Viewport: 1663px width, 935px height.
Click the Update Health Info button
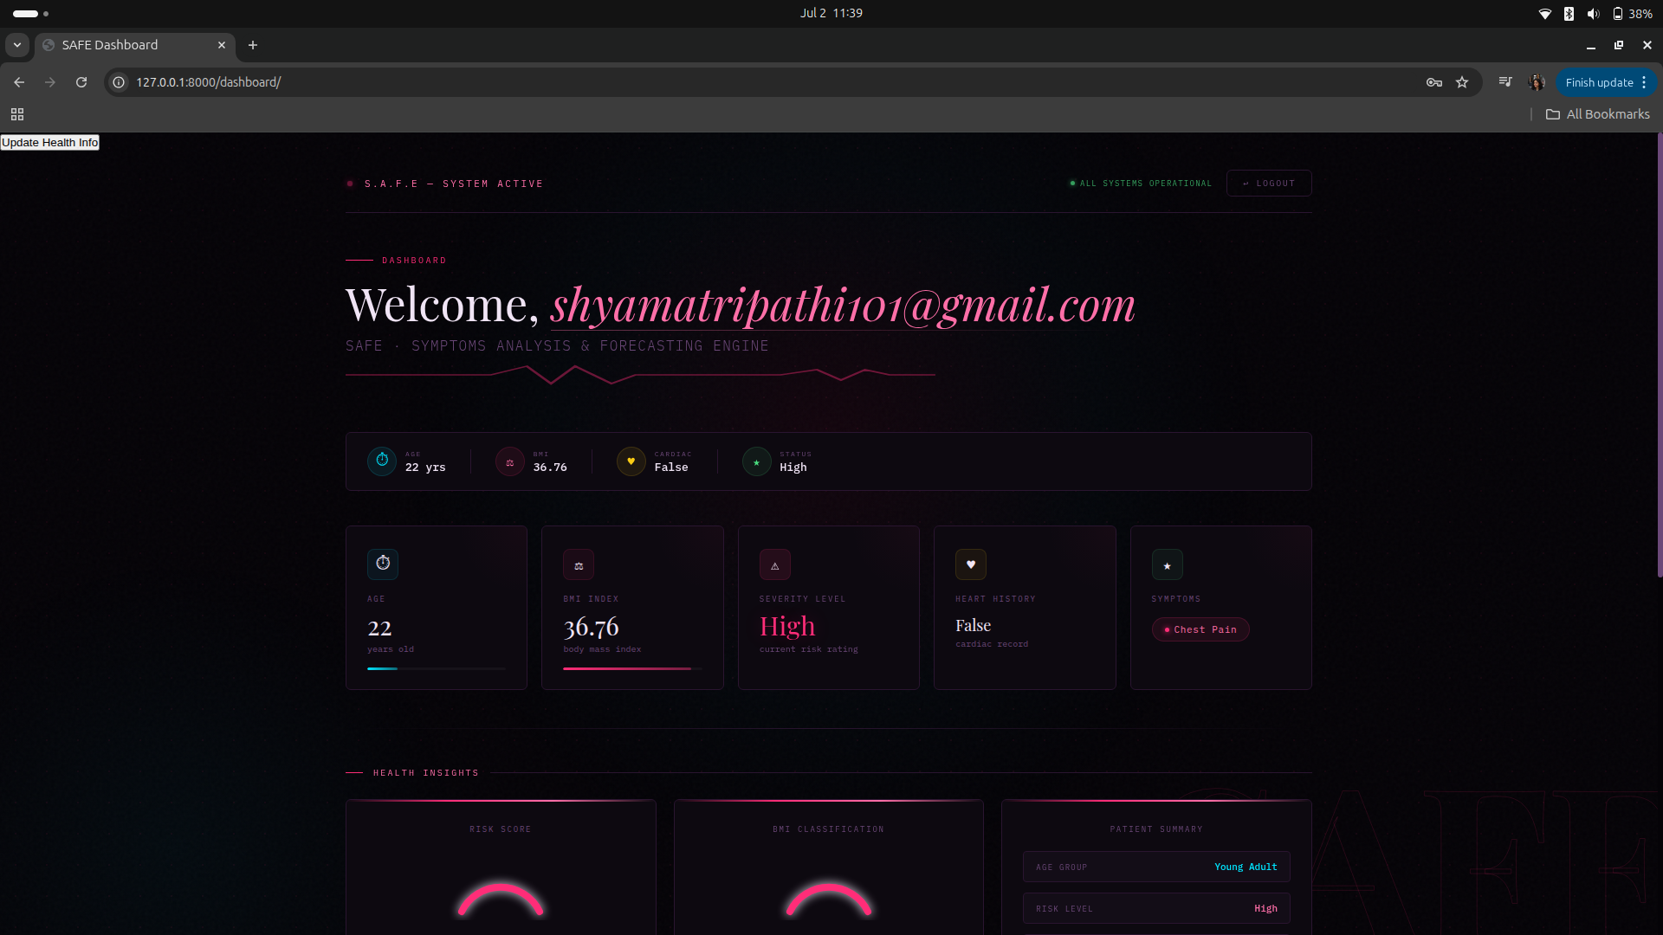pyautogui.click(x=50, y=143)
